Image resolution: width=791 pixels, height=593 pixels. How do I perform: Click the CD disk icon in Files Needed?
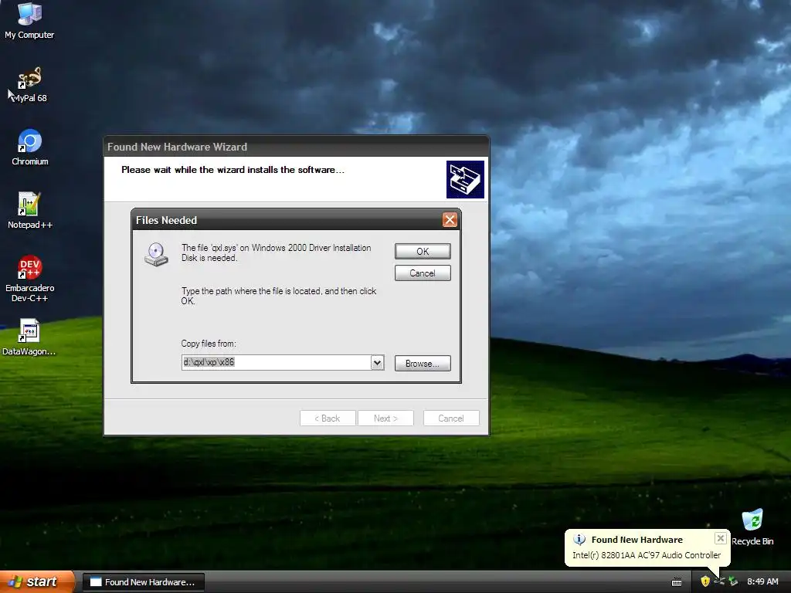click(156, 254)
